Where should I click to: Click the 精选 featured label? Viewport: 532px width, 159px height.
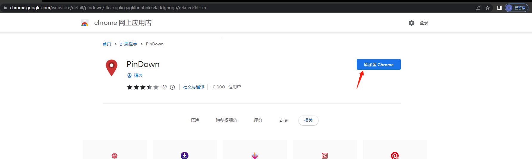click(x=138, y=75)
